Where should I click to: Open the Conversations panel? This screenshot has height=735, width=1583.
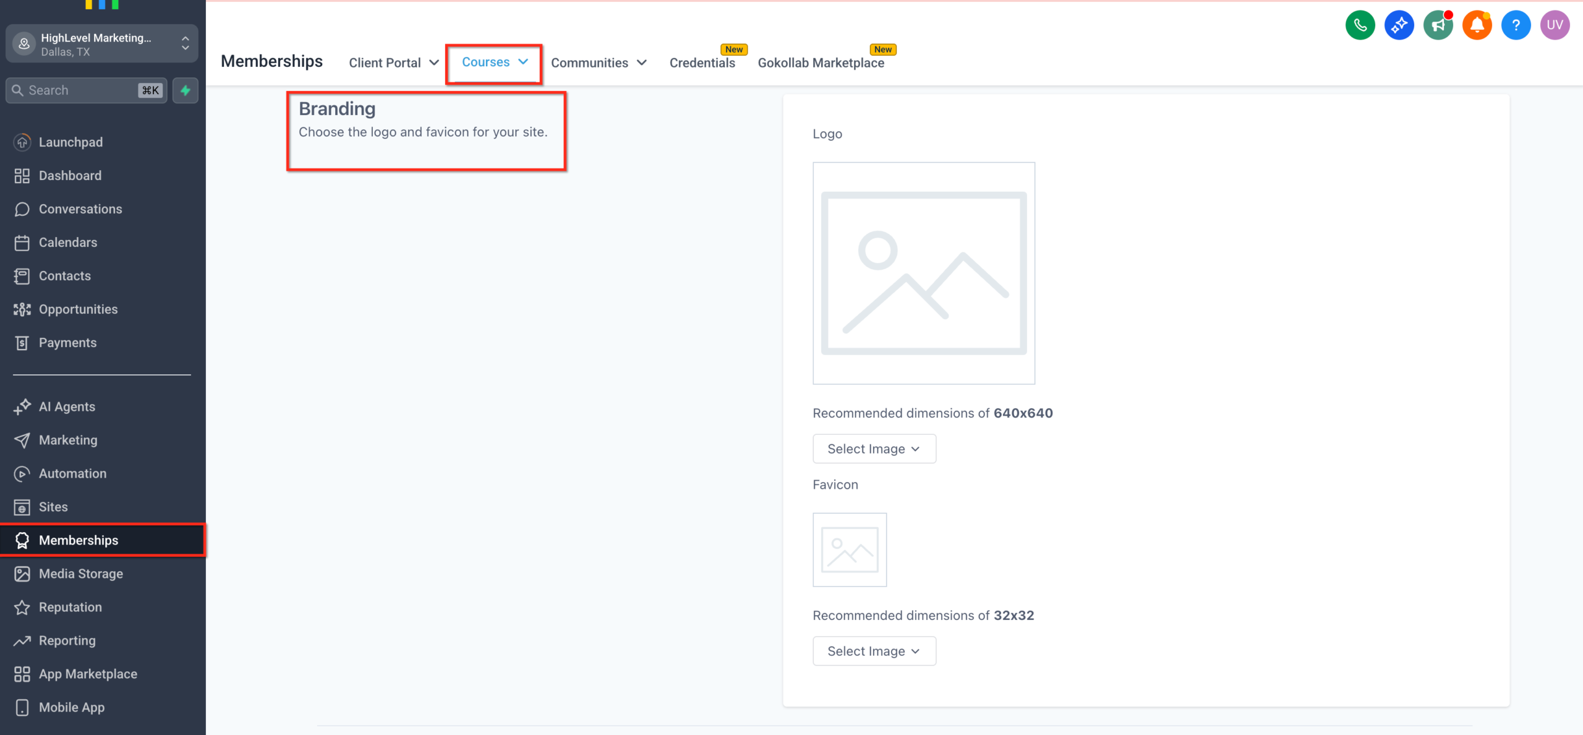[x=80, y=208]
